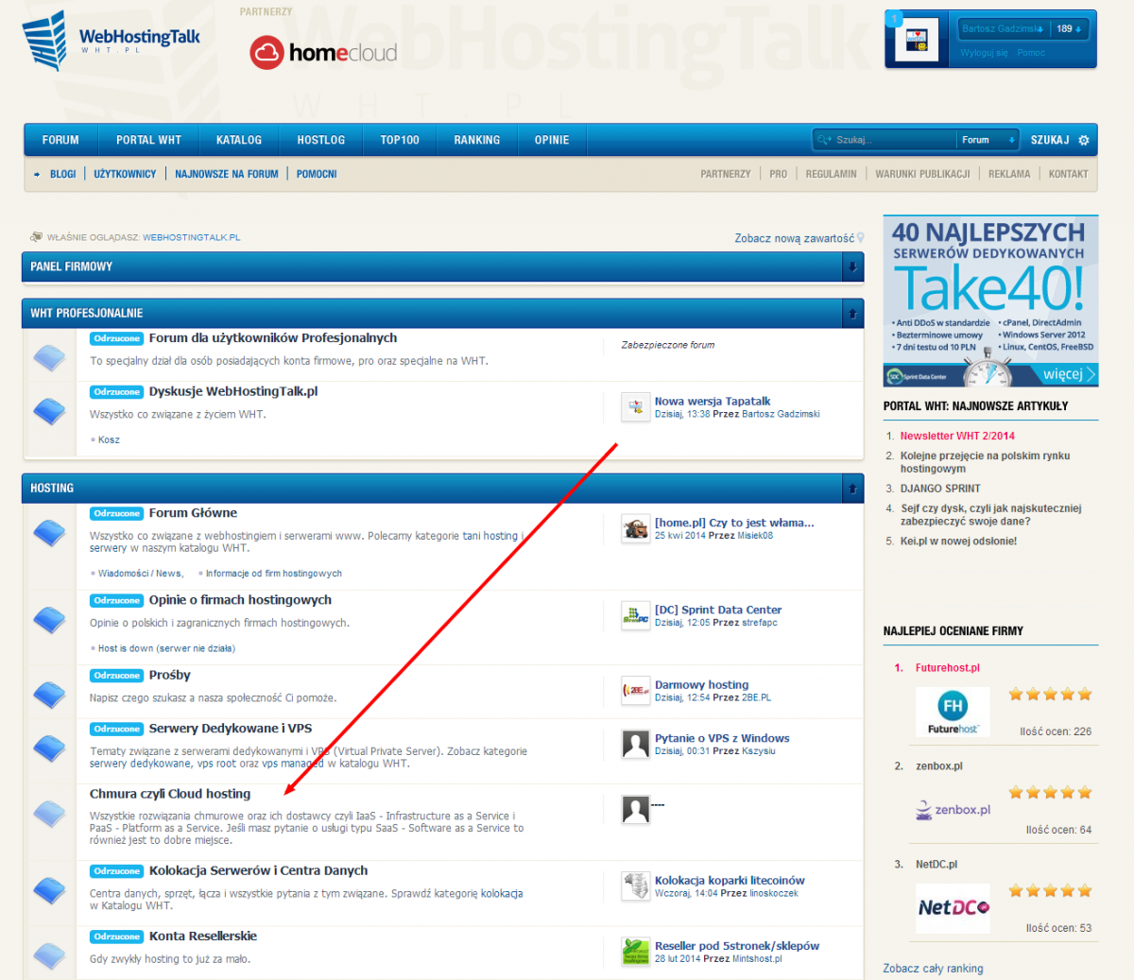Click forum status icon for Forum dla użytkowników Profesjonalnych
The height and width of the screenshot is (980, 1134).
click(x=49, y=357)
